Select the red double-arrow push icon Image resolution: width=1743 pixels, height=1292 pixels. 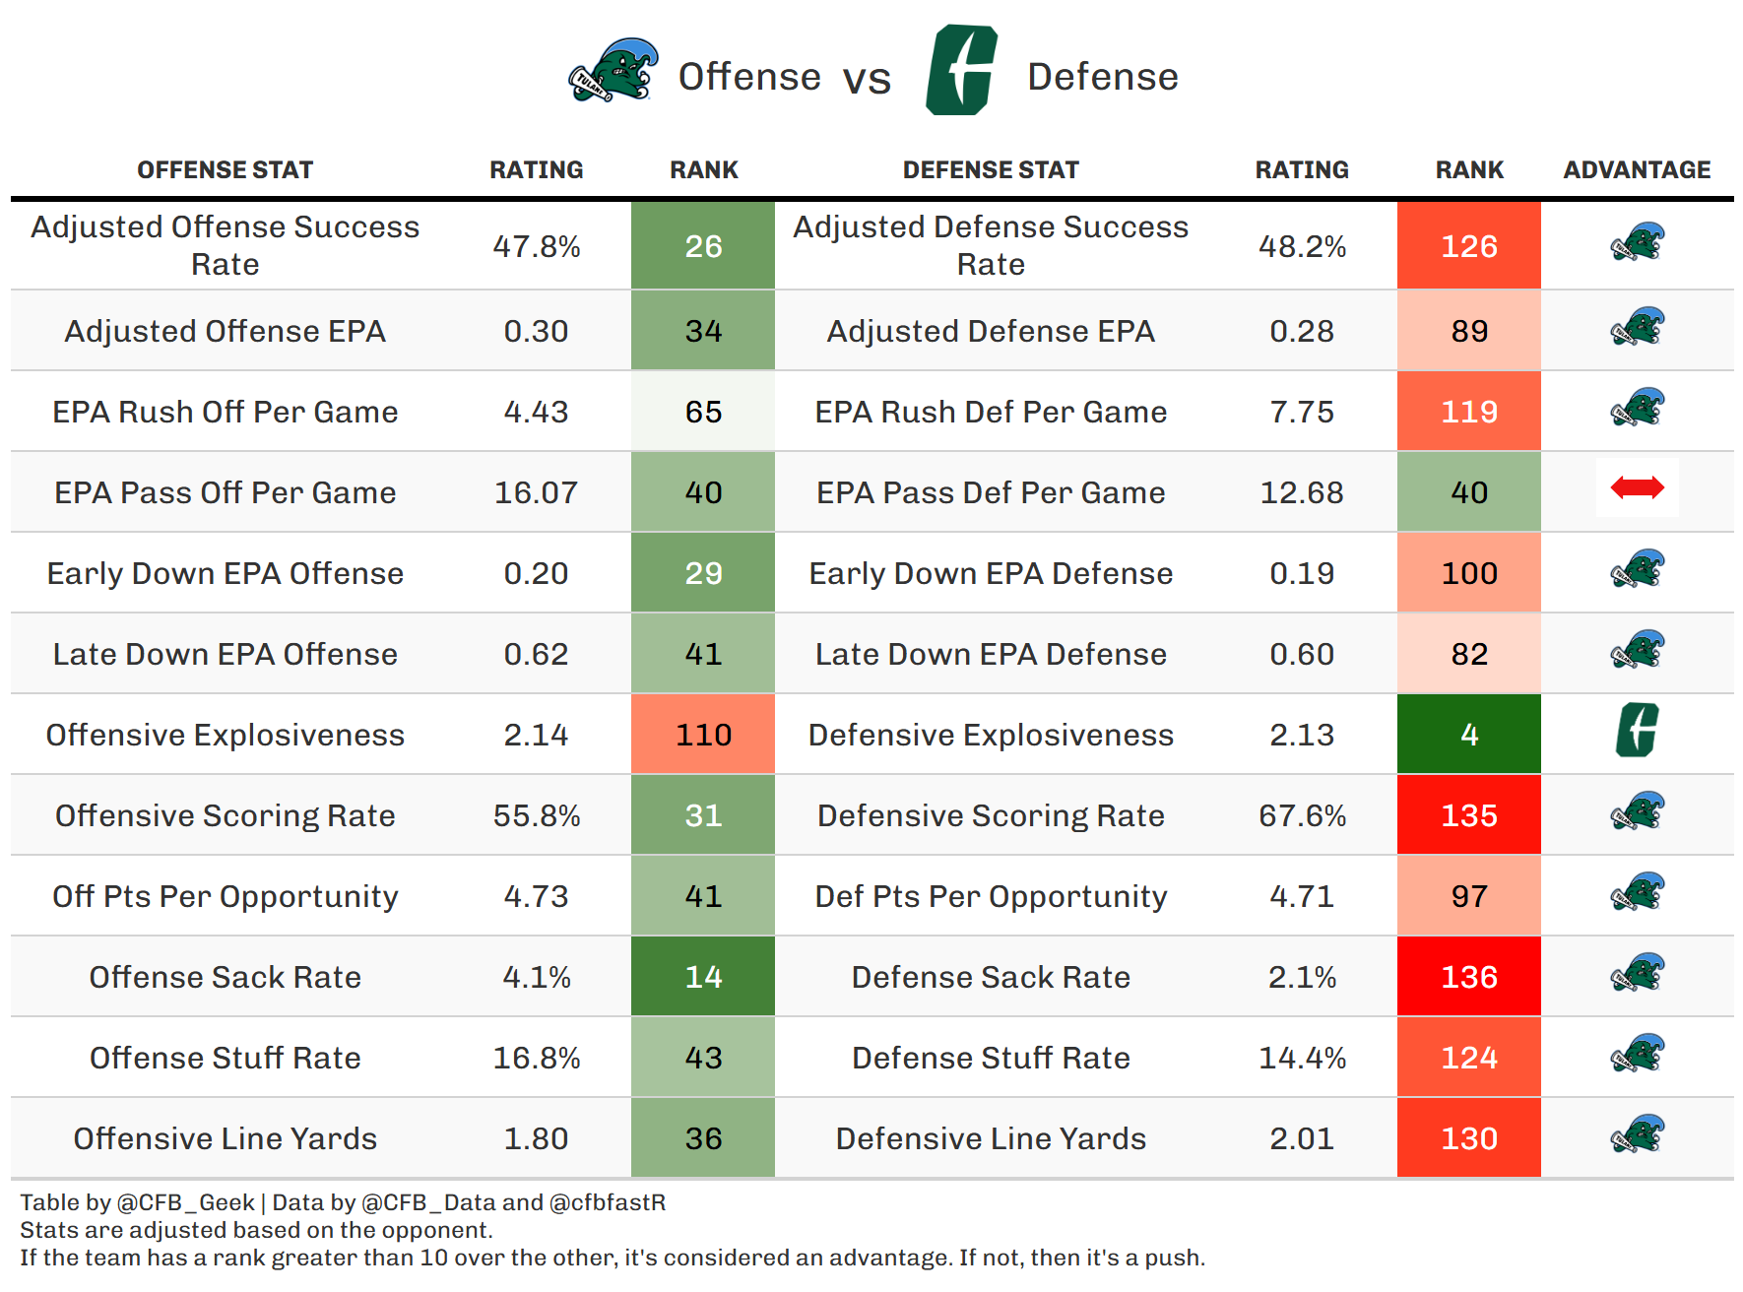[1637, 487]
